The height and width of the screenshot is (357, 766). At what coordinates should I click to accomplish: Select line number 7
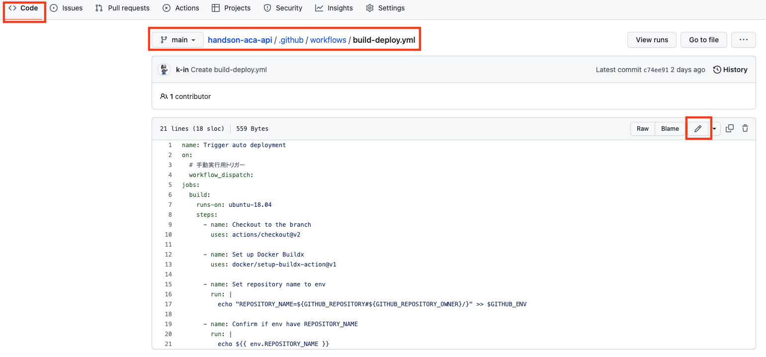170,205
